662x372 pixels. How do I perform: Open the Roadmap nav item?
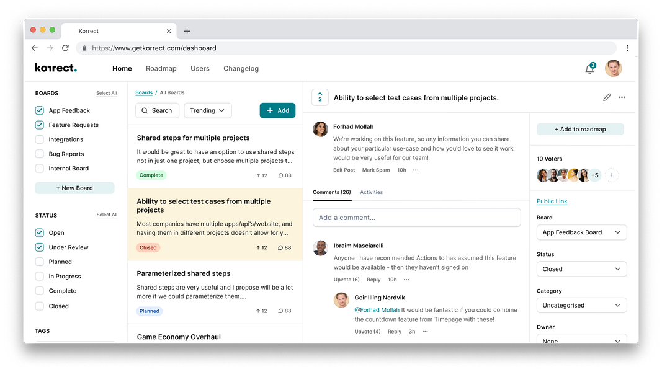tap(161, 68)
